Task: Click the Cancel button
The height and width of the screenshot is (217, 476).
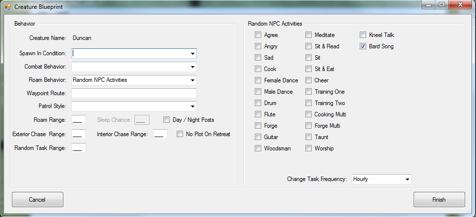Action: tap(38, 200)
